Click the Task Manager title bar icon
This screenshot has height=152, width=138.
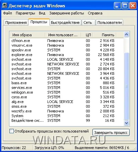[5, 5]
